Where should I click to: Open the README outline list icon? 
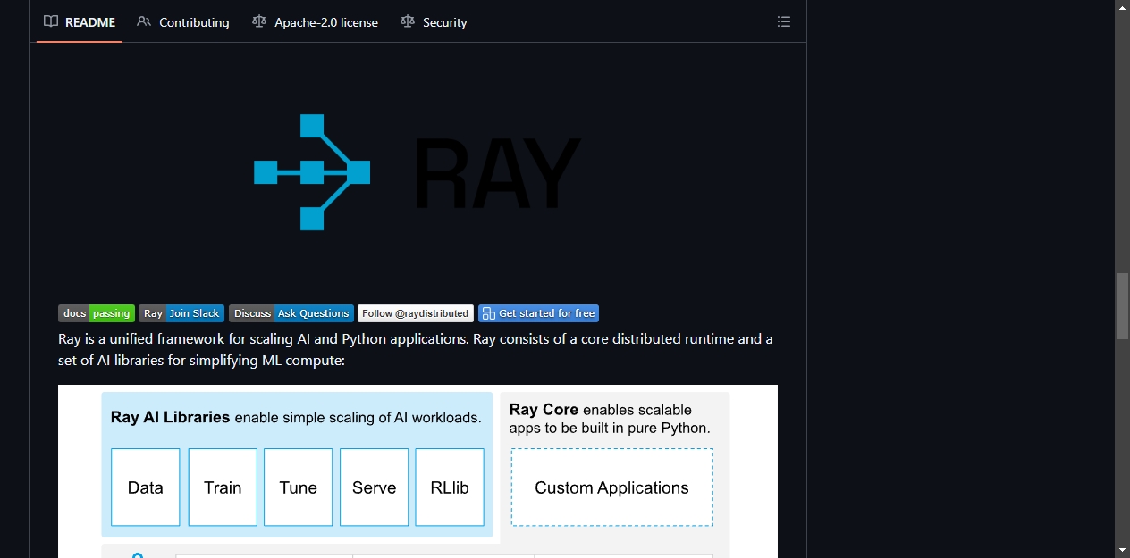coord(784,21)
